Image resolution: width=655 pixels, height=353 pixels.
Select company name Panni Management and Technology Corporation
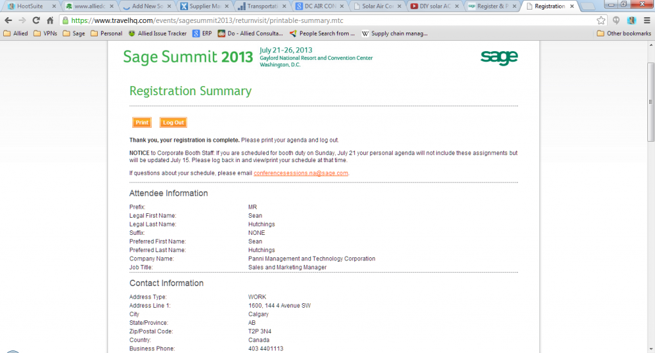[312, 259]
